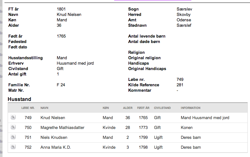
Task: Select Niels Knudsen name in table
Action: click(54, 138)
